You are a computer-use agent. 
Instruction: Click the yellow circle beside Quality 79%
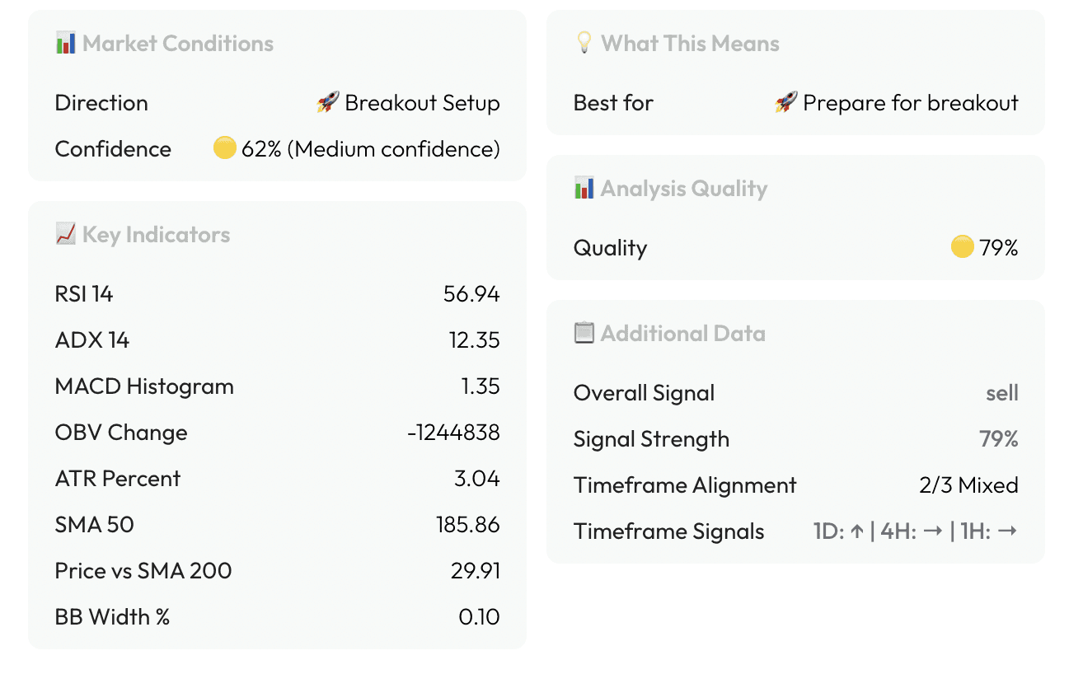coord(962,247)
